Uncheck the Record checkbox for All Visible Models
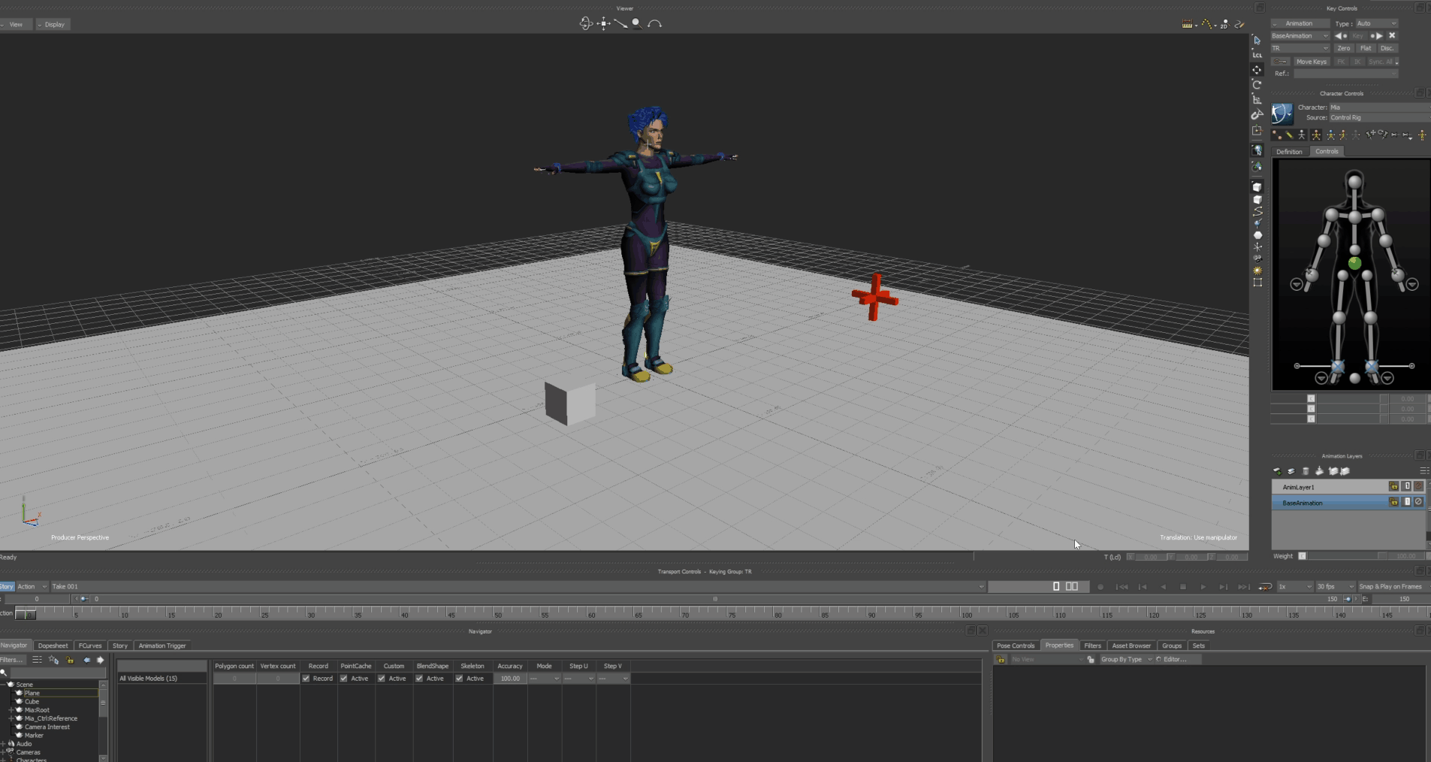Viewport: 1431px width, 762px height. [x=306, y=678]
